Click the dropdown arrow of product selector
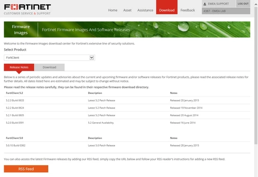258x177 pixels. pyautogui.click(x=91, y=58)
